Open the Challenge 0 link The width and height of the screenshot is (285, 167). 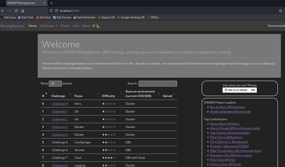[x=60, y=104]
